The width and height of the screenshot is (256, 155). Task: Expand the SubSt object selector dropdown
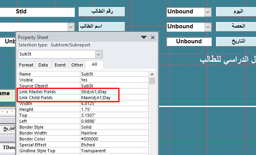pyautogui.click(x=99, y=54)
